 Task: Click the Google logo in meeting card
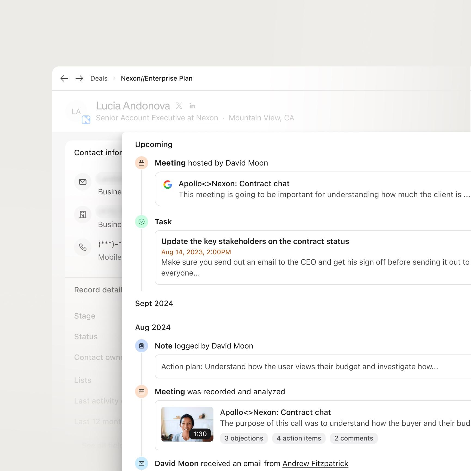point(168,184)
